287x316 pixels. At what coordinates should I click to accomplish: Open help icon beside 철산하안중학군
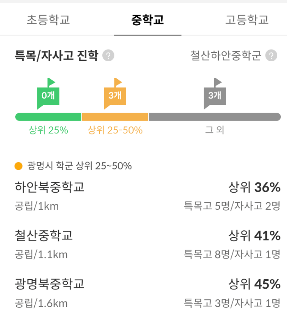(x=271, y=55)
